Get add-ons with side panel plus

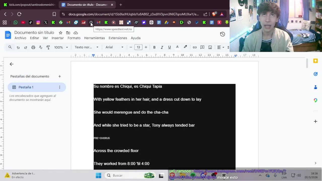[315, 121]
